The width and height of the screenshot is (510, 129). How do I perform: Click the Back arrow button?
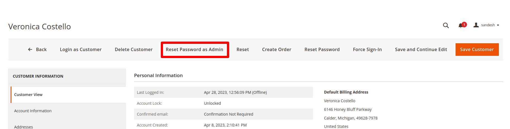click(x=37, y=49)
